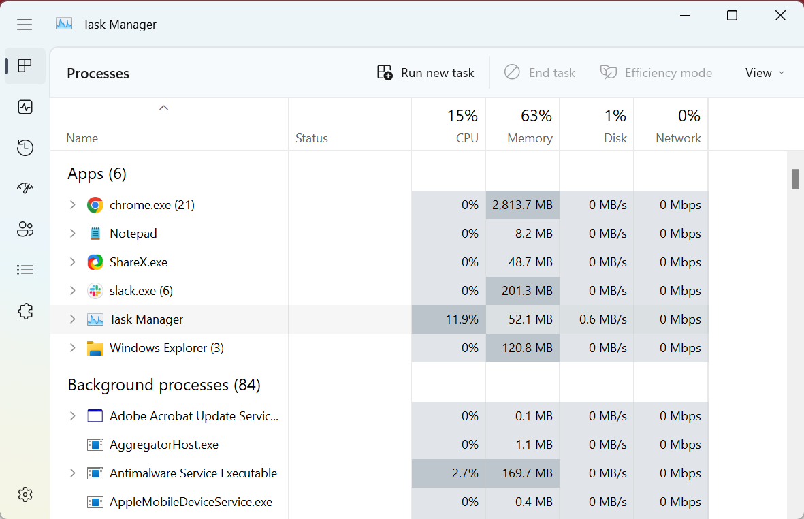
Task: Sort by the Name column header
Action: click(170, 125)
